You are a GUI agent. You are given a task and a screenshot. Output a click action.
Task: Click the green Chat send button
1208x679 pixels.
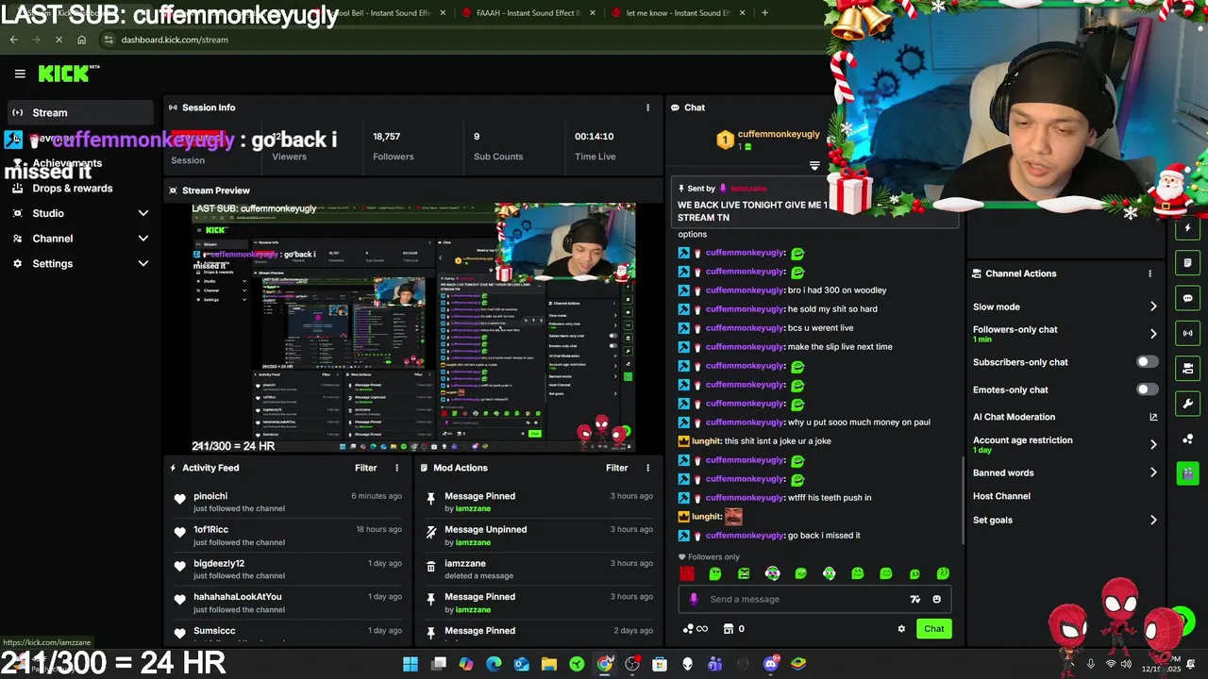click(933, 629)
